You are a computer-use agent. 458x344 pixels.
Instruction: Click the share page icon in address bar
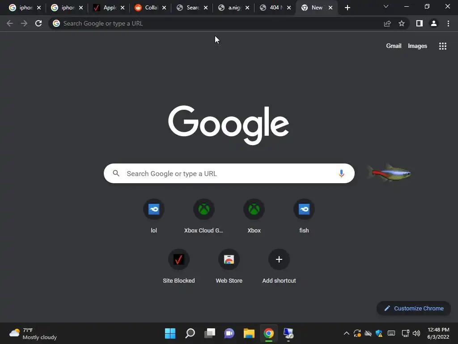click(x=387, y=23)
